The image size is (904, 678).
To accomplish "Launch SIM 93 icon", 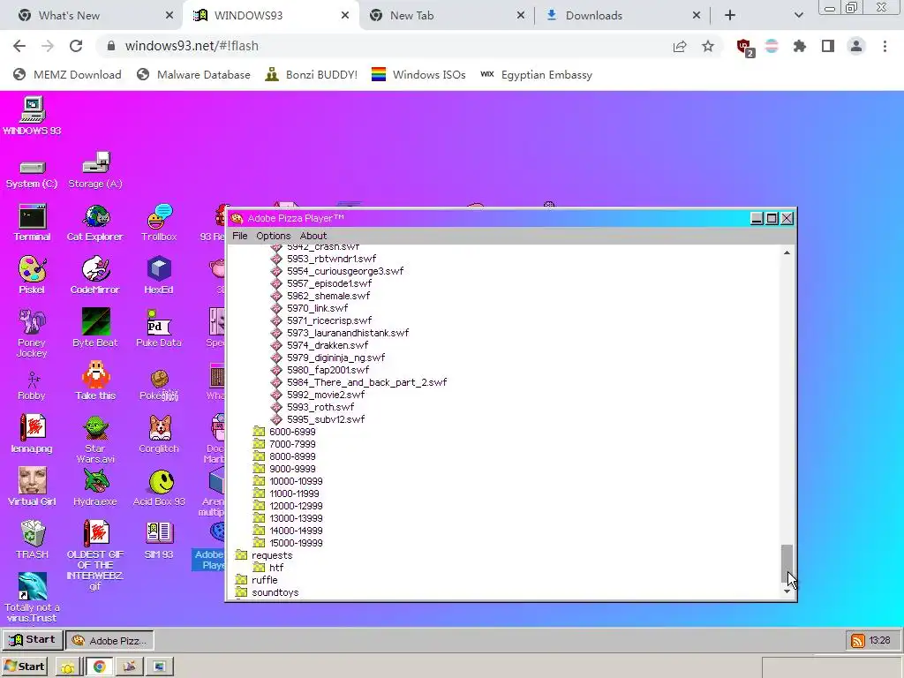I will point(159,539).
